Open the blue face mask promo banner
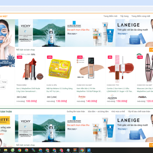 pos(7,43)
